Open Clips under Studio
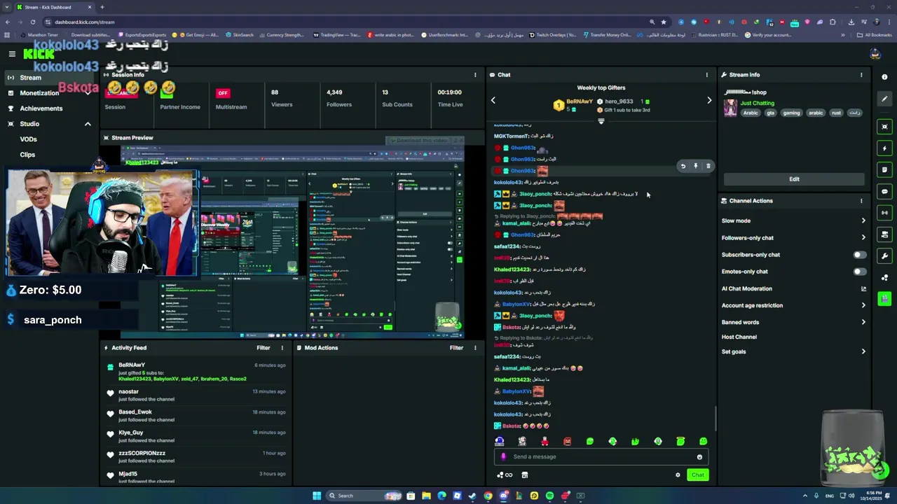This screenshot has height=504, width=897. click(x=27, y=155)
